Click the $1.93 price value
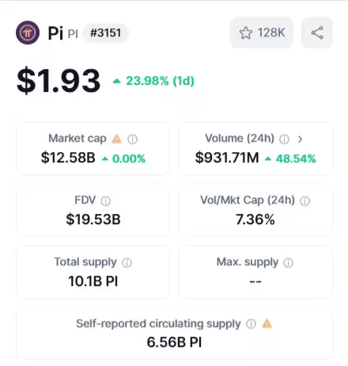Screen dimensions: 348x366 pos(59,81)
